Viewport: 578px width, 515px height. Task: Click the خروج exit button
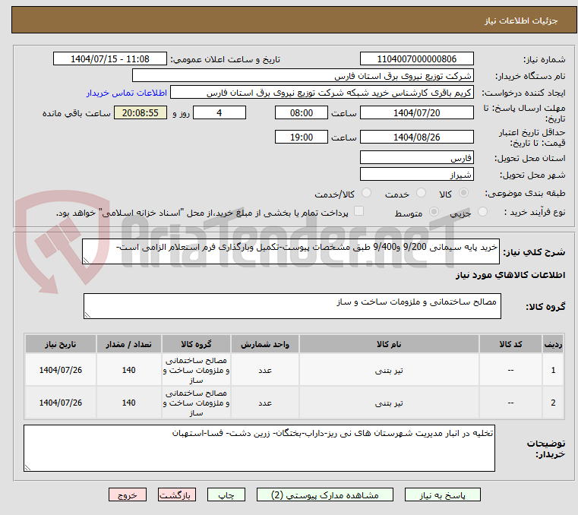[127, 494]
